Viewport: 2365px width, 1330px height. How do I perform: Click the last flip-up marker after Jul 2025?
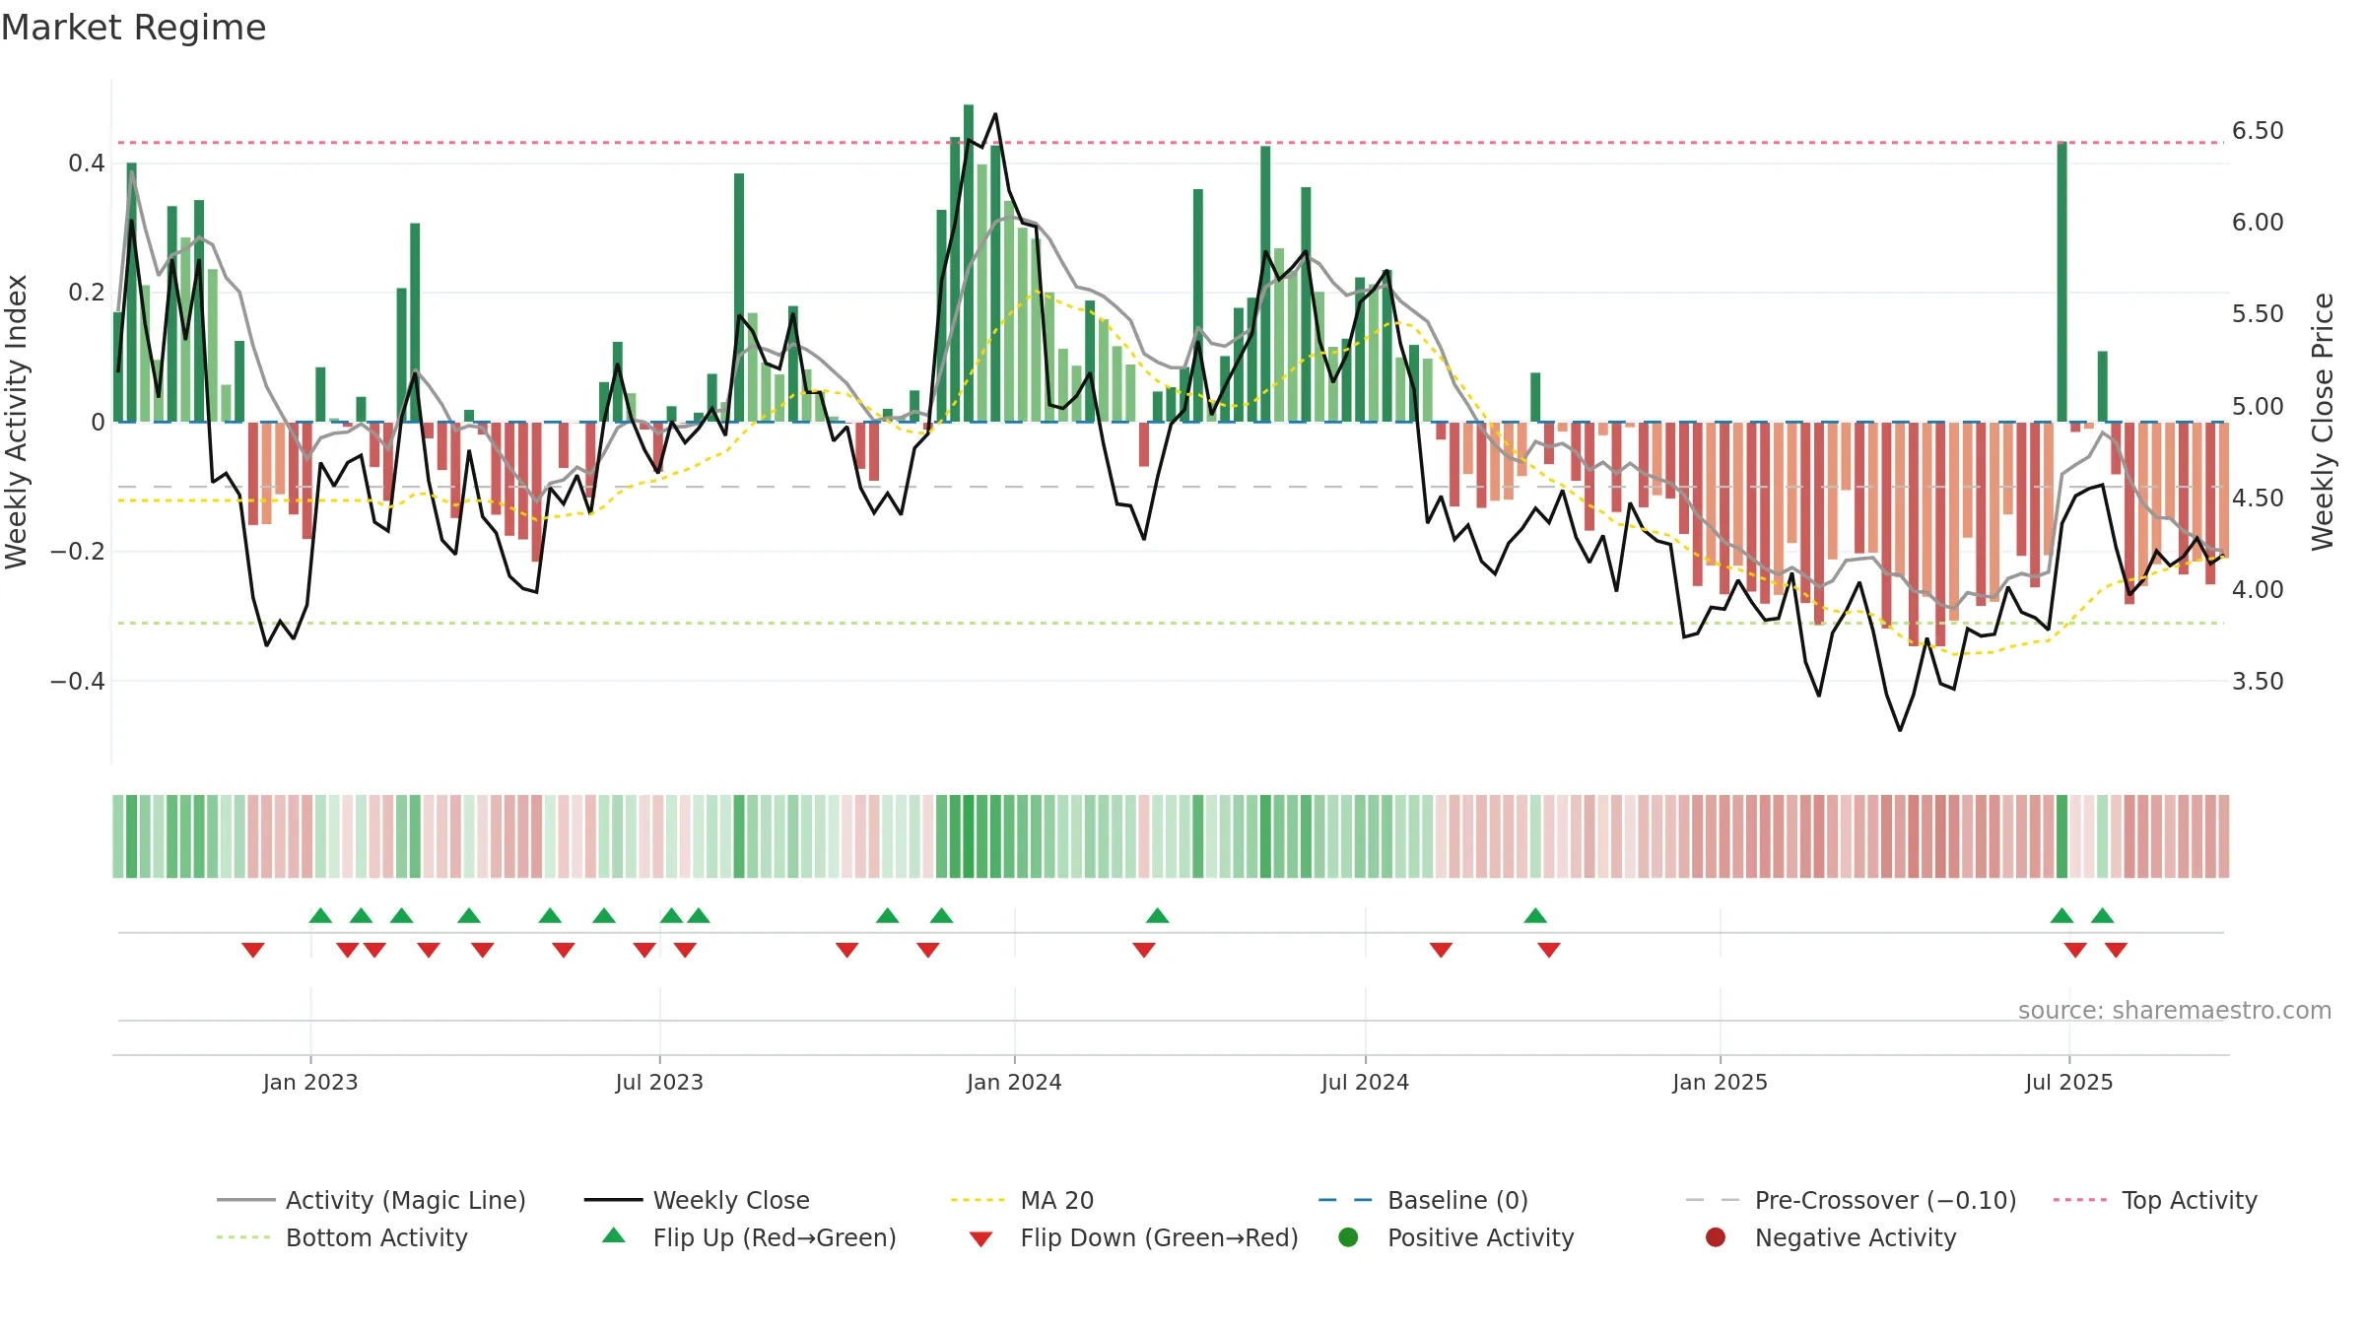click(2102, 915)
